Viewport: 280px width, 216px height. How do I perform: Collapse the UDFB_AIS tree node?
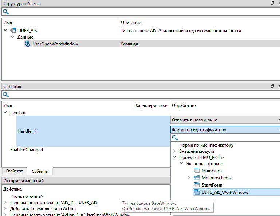5,31
